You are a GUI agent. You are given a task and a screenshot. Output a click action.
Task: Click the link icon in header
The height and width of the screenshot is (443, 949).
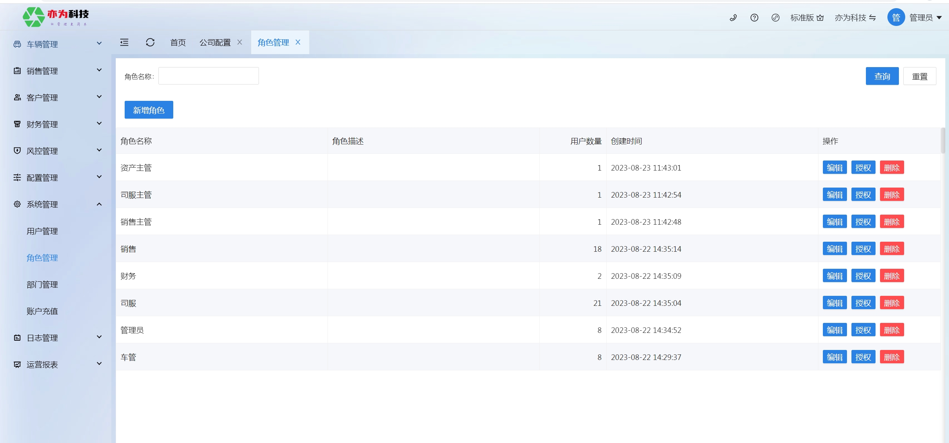click(x=775, y=18)
